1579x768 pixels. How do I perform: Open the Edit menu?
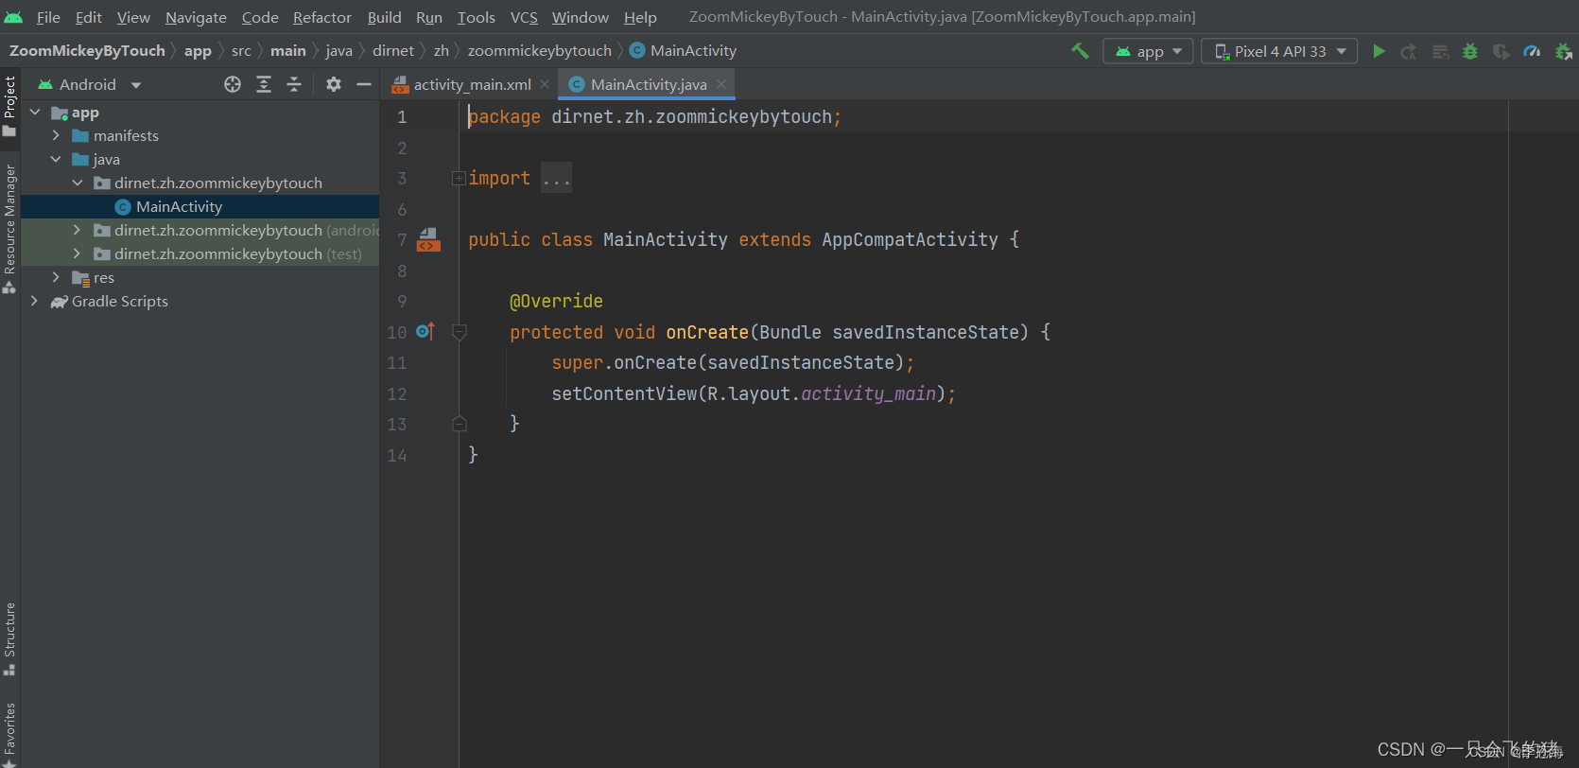coord(89,17)
